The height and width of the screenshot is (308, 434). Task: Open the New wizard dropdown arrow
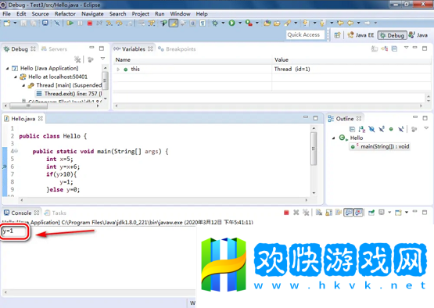point(15,23)
